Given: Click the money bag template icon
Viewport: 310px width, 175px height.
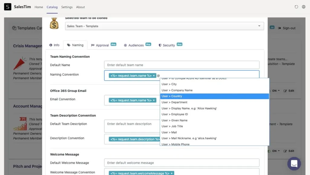Looking at the screenshot, I should 54,23.
